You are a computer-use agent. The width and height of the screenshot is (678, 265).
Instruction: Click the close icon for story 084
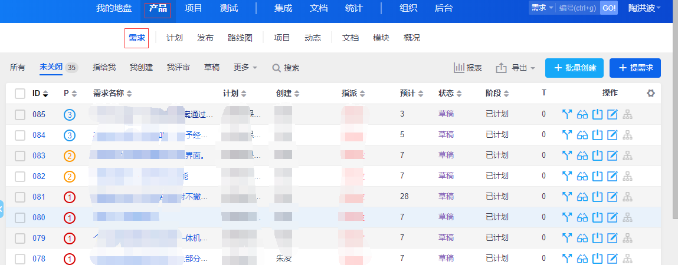click(x=597, y=135)
